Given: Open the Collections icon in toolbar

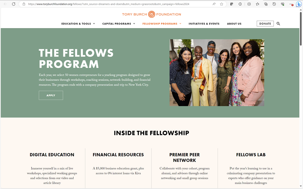Looking at the screenshot, I should point(266,4).
